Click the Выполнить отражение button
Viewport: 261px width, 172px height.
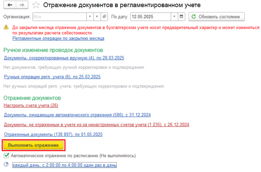[33, 145]
